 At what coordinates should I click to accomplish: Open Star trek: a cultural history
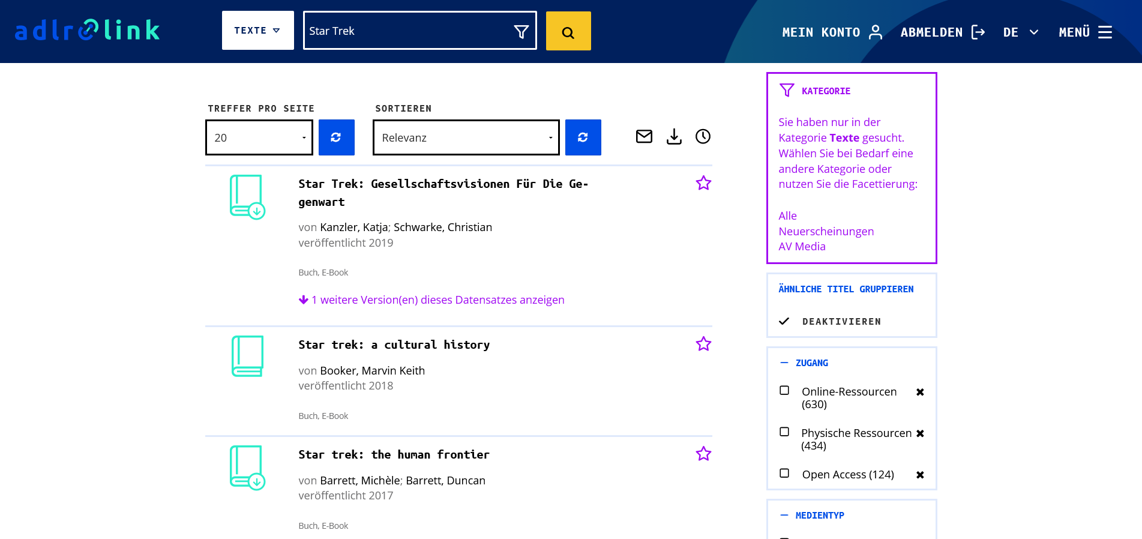(x=394, y=345)
